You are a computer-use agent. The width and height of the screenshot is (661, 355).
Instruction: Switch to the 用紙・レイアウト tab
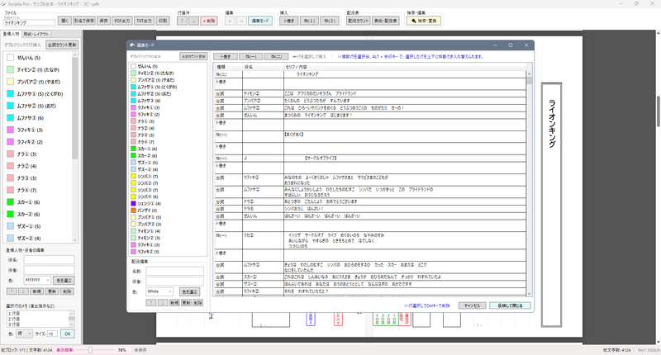click(x=36, y=34)
